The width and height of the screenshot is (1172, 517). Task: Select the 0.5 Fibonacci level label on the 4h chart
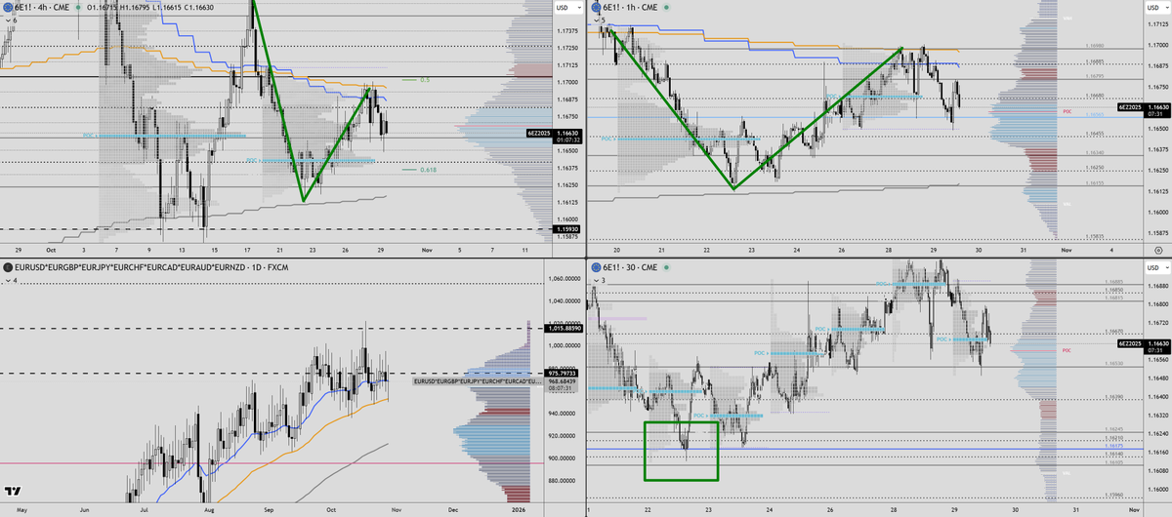[x=423, y=80]
